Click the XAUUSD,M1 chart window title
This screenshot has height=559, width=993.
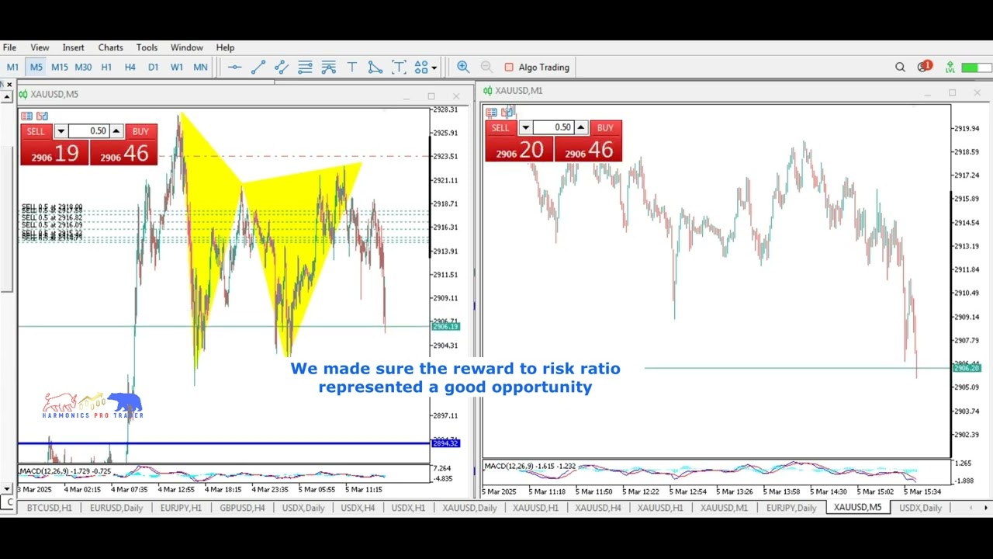(518, 91)
